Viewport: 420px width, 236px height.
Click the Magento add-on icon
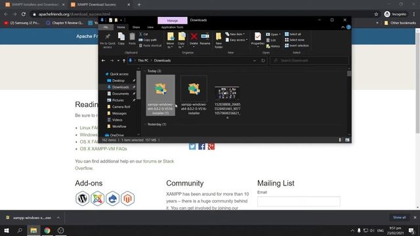[127, 199]
